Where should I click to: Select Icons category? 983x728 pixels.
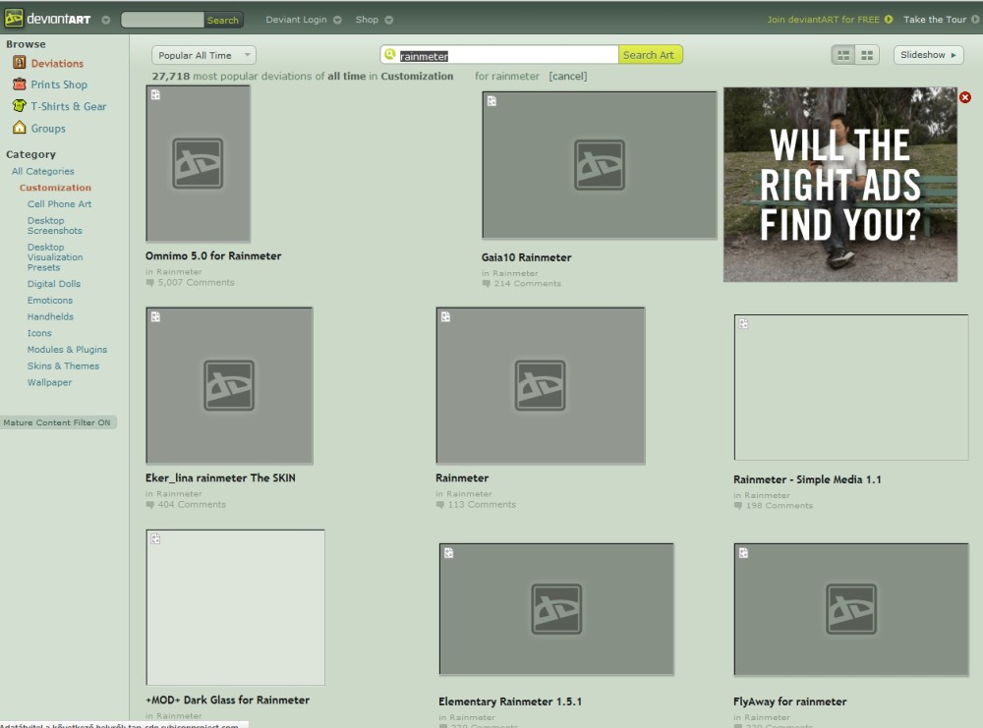coord(39,333)
